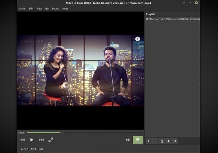Viewport: 218px width, 153px height.
Task: Save the playlist with the download icon
Action: click(x=162, y=141)
